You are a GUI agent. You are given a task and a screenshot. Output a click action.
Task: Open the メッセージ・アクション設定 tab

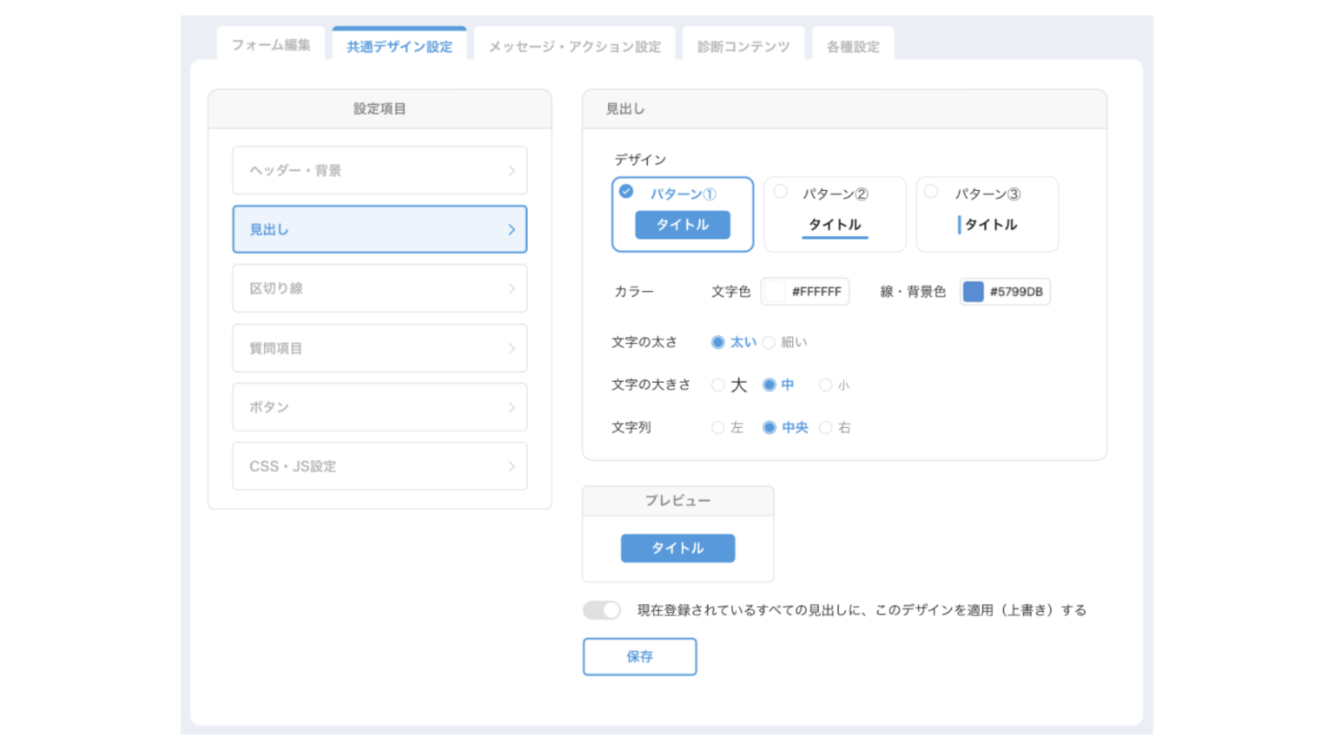(574, 45)
